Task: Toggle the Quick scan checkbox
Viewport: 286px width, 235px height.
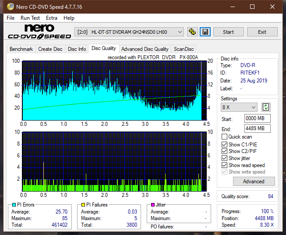Action: pyautogui.click(x=224, y=137)
